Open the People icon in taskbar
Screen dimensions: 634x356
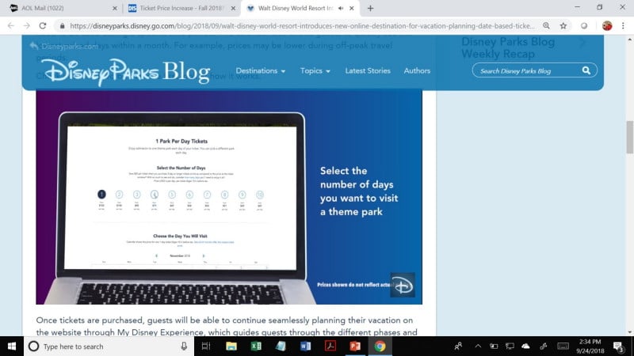(458, 347)
